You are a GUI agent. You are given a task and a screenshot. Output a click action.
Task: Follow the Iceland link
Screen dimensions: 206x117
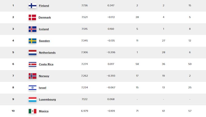[x=44, y=29]
